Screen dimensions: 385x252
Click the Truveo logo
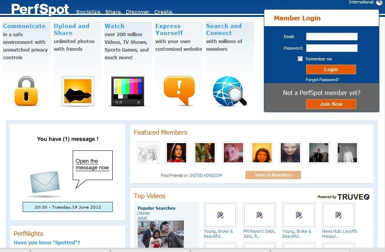353,197
